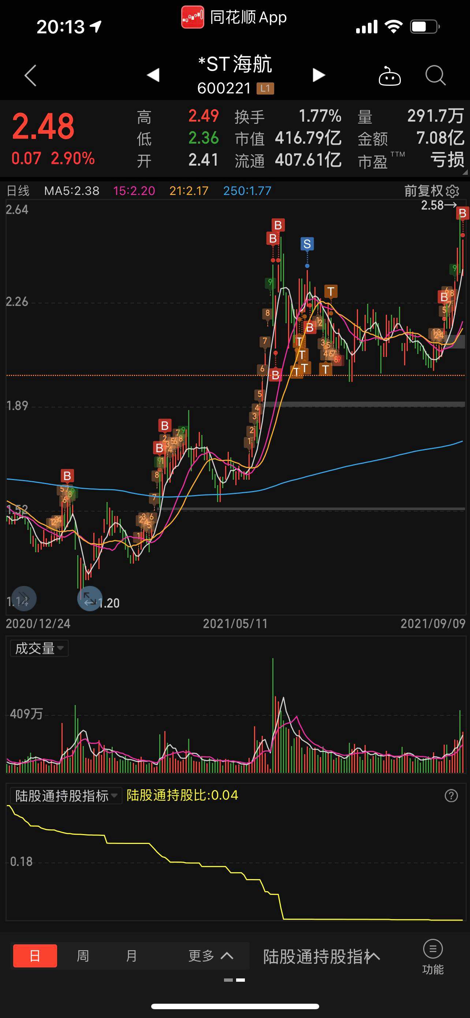The width and height of the screenshot is (470, 1018).
Task: Open the robot assistant icon
Action: click(389, 75)
